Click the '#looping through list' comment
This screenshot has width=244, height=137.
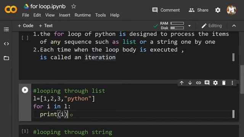pos(69,91)
